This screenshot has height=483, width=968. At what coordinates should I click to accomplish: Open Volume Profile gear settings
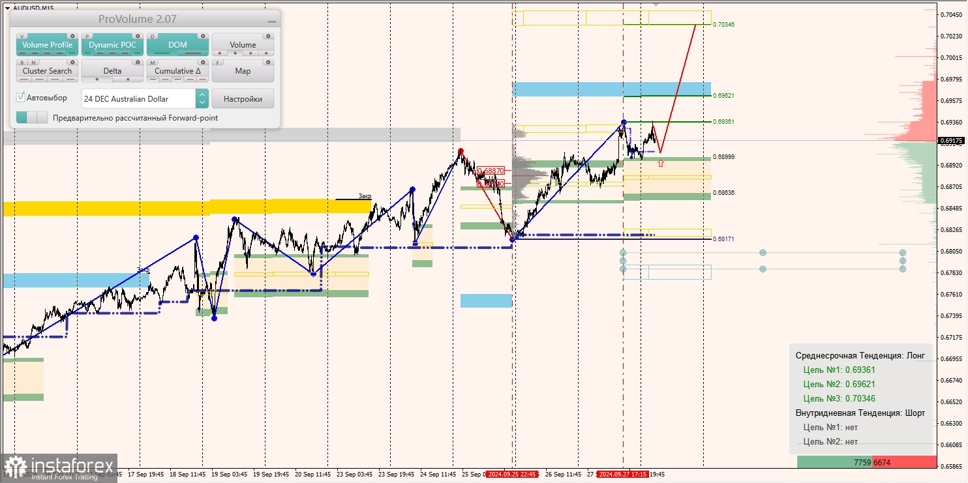[x=72, y=36]
